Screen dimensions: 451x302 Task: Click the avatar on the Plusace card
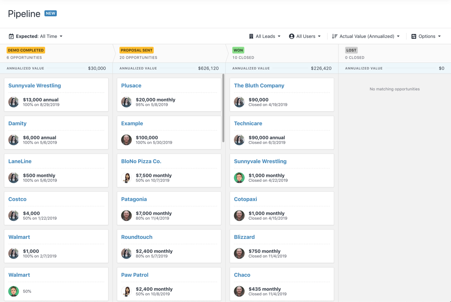click(126, 102)
